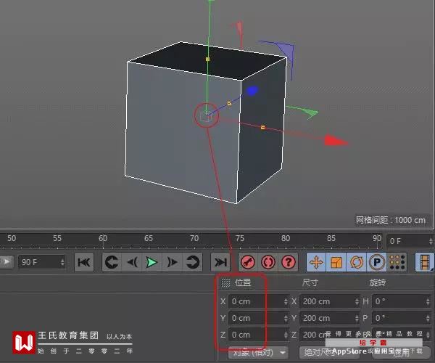Click the size Z 200 cm field

click(330, 335)
